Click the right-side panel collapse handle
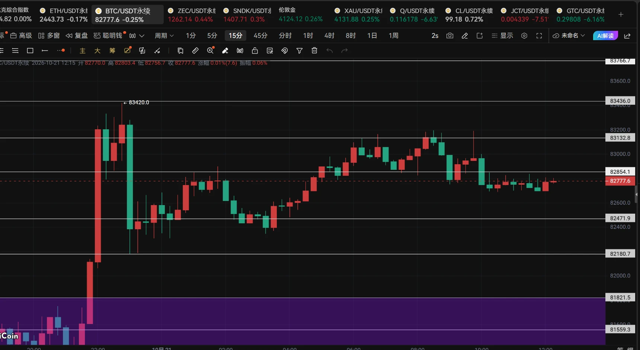The image size is (640, 350). [x=637, y=195]
